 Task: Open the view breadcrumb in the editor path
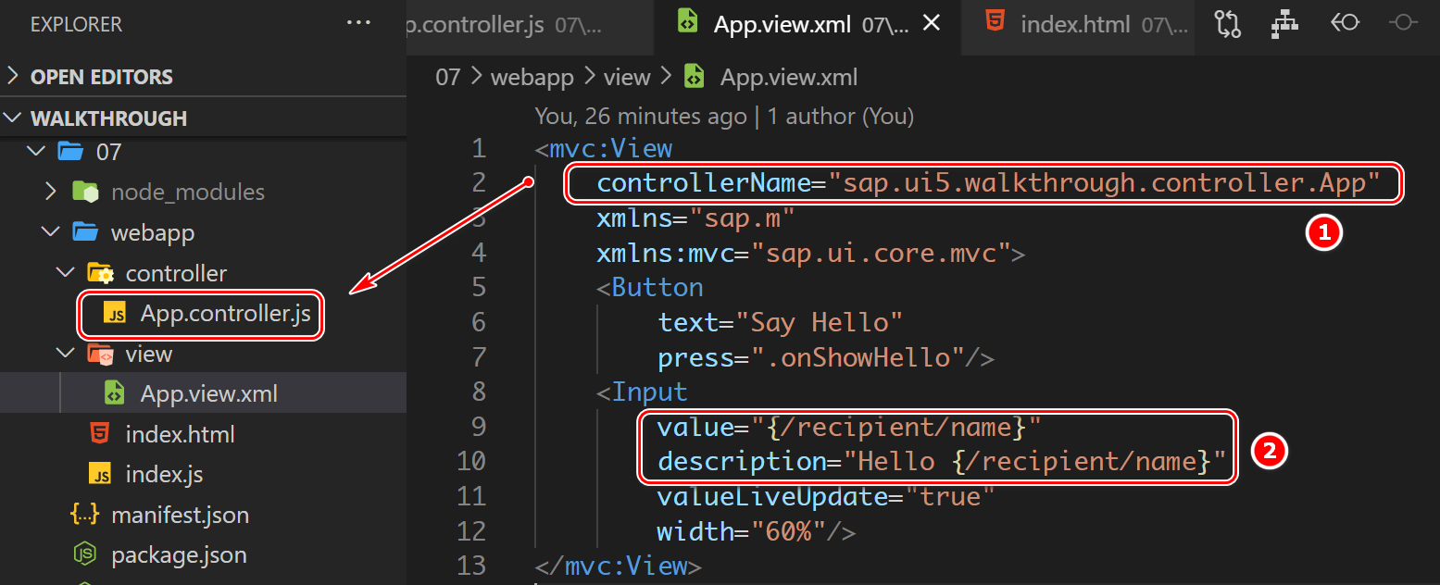(x=626, y=76)
